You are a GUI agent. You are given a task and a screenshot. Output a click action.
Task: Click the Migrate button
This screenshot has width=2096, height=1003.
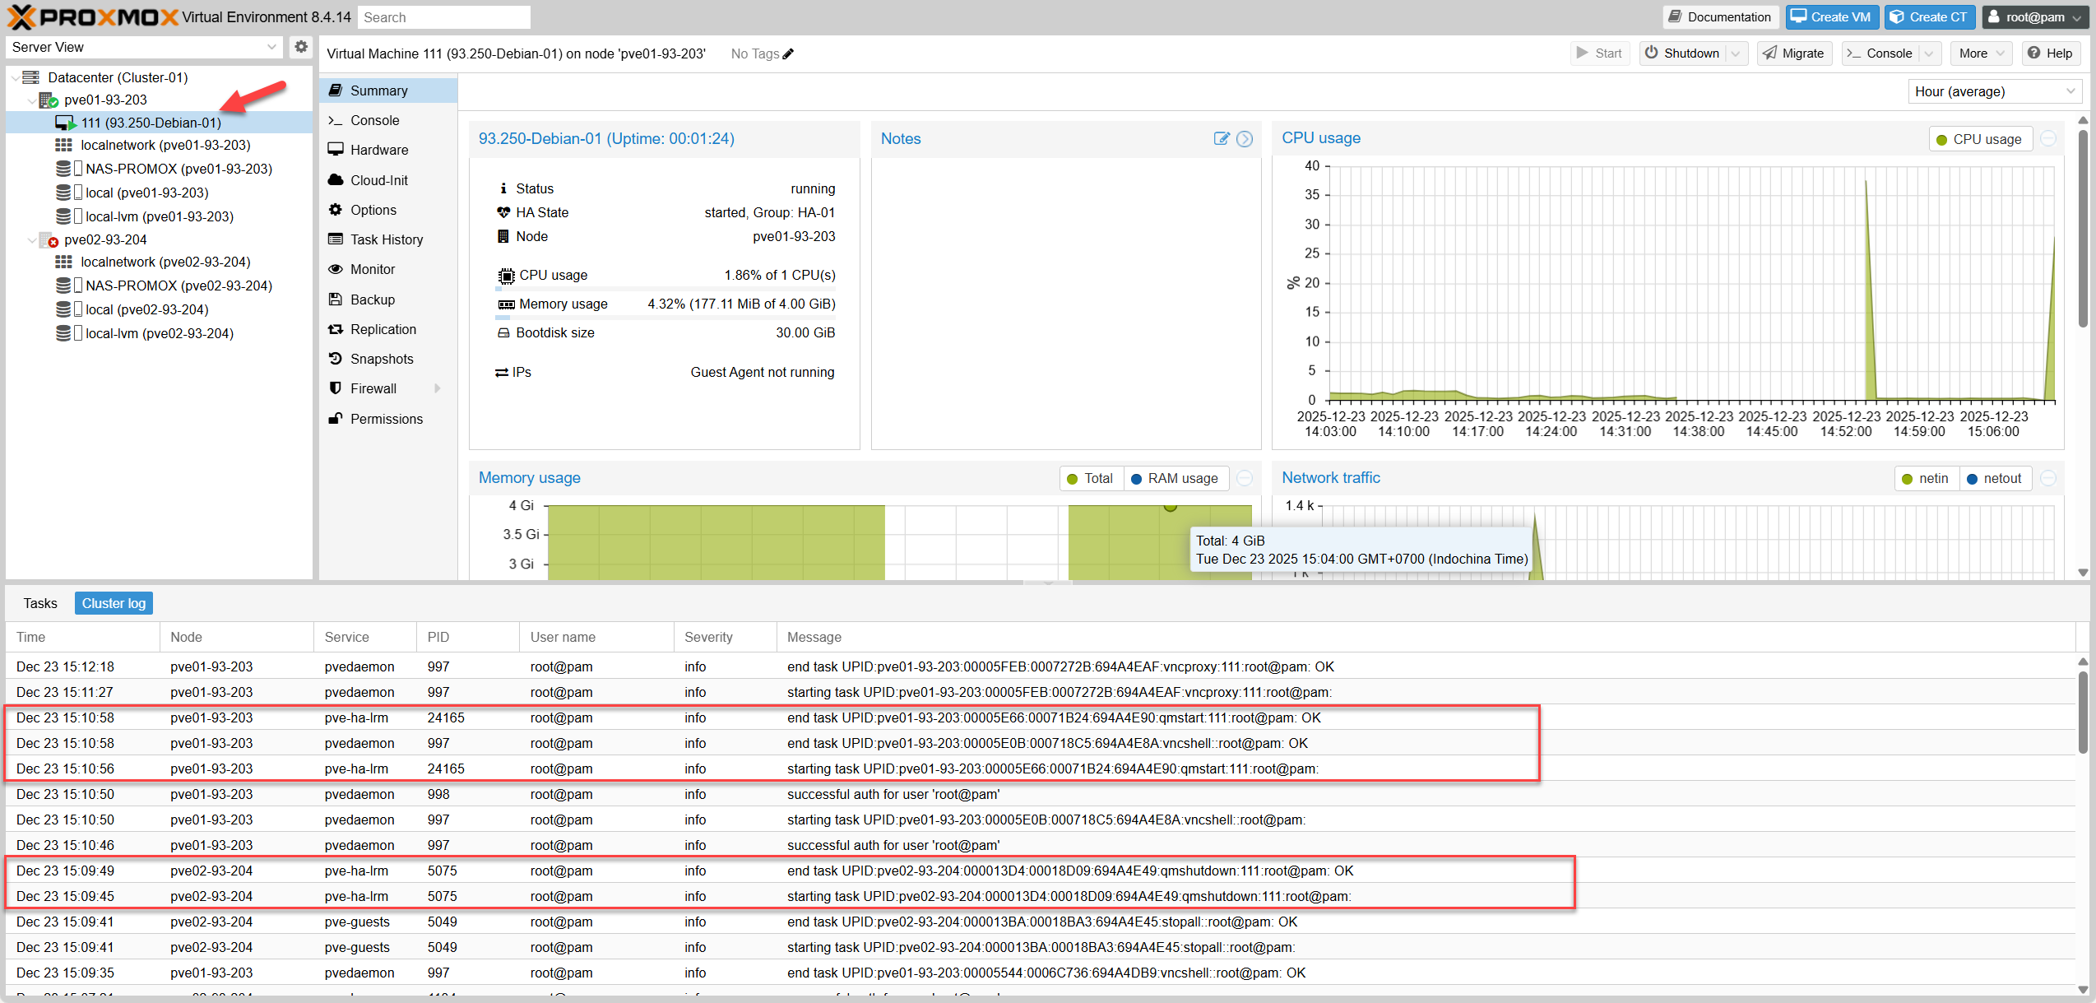[x=1794, y=53]
